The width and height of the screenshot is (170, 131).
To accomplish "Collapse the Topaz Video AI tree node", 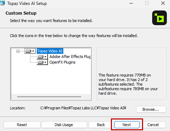I will (18, 51).
